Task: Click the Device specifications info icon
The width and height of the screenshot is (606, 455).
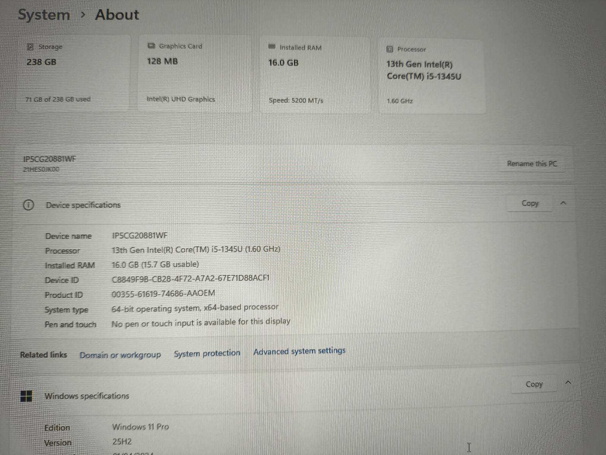Action: (28, 205)
